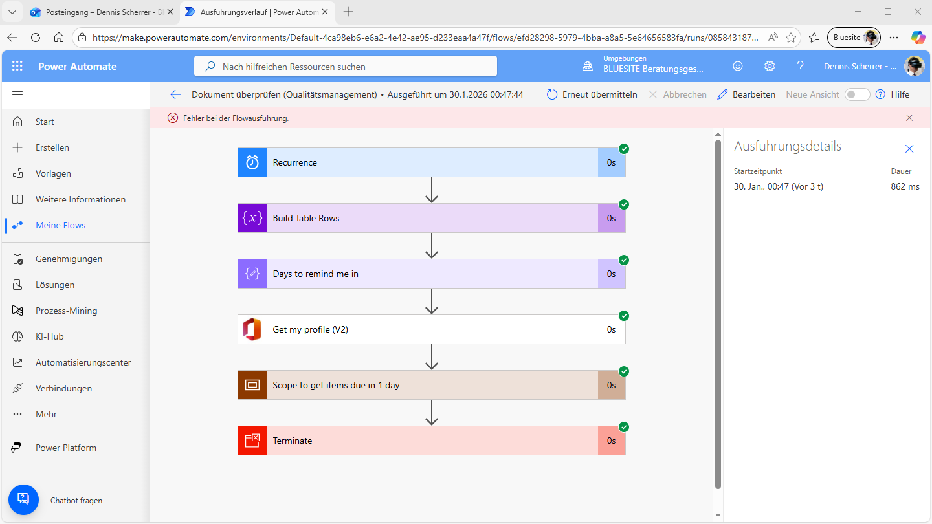932x524 pixels.
Task: Click Erneut übermitteln button
Action: click(592, 94)
